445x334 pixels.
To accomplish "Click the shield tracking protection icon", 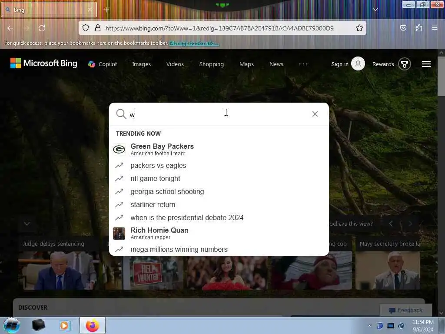I will tap(86, 28).
